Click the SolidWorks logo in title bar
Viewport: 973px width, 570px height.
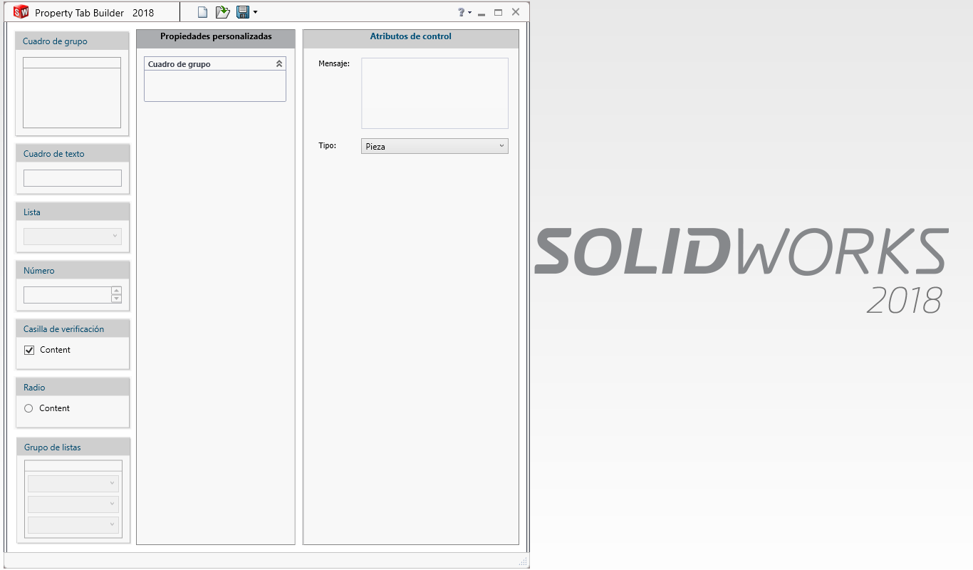tap(21, 12)
